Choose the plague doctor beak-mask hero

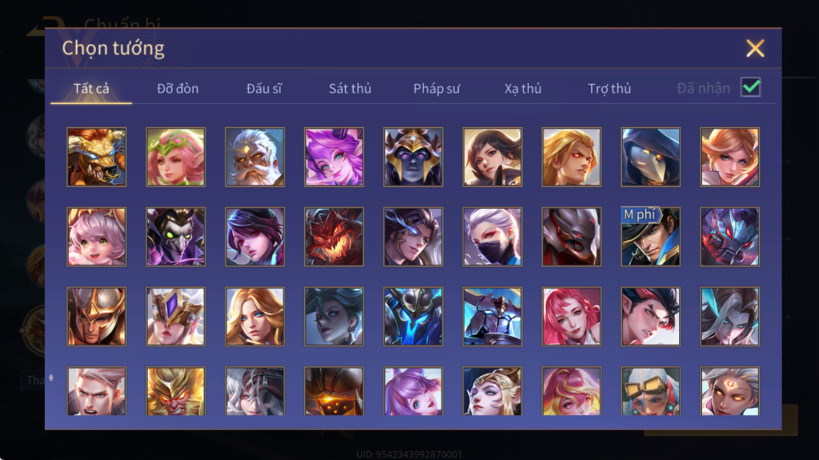click(x=651, y=157)
